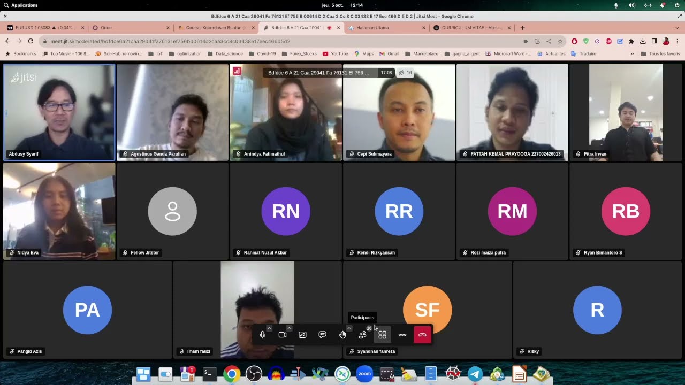Click the RR avatar of Rendi Rizkyansah
The height and width of the screenshot is (385, 685).
[399, 212]
